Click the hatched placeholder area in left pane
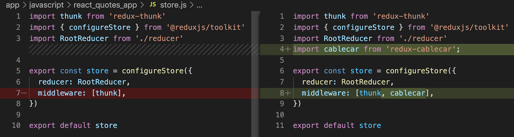This screenshot has width=514, height=137. [141, 49]
